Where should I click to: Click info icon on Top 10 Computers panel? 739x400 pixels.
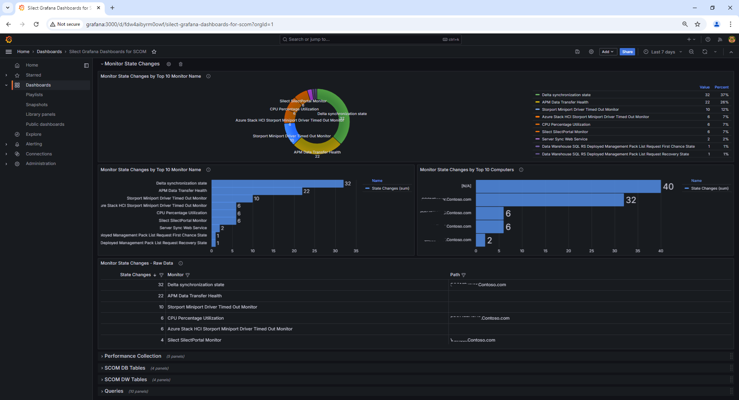[521, 170]
